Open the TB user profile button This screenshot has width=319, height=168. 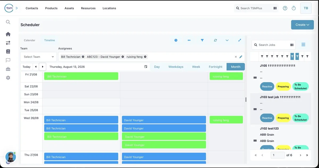306,8
